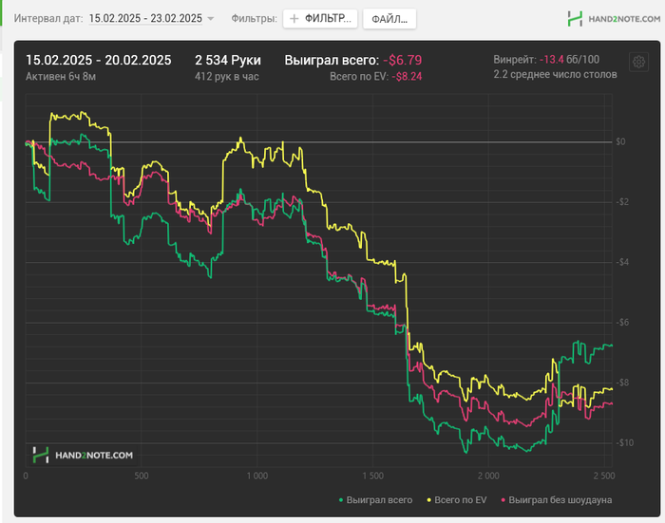
Task: Add a filter with the ФИЛЬТР button
Action: point(320,19)
